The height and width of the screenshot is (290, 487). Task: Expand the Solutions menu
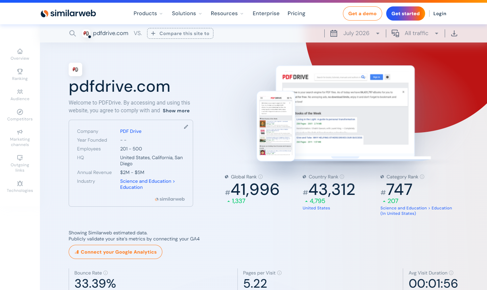[x=187, y=13]
